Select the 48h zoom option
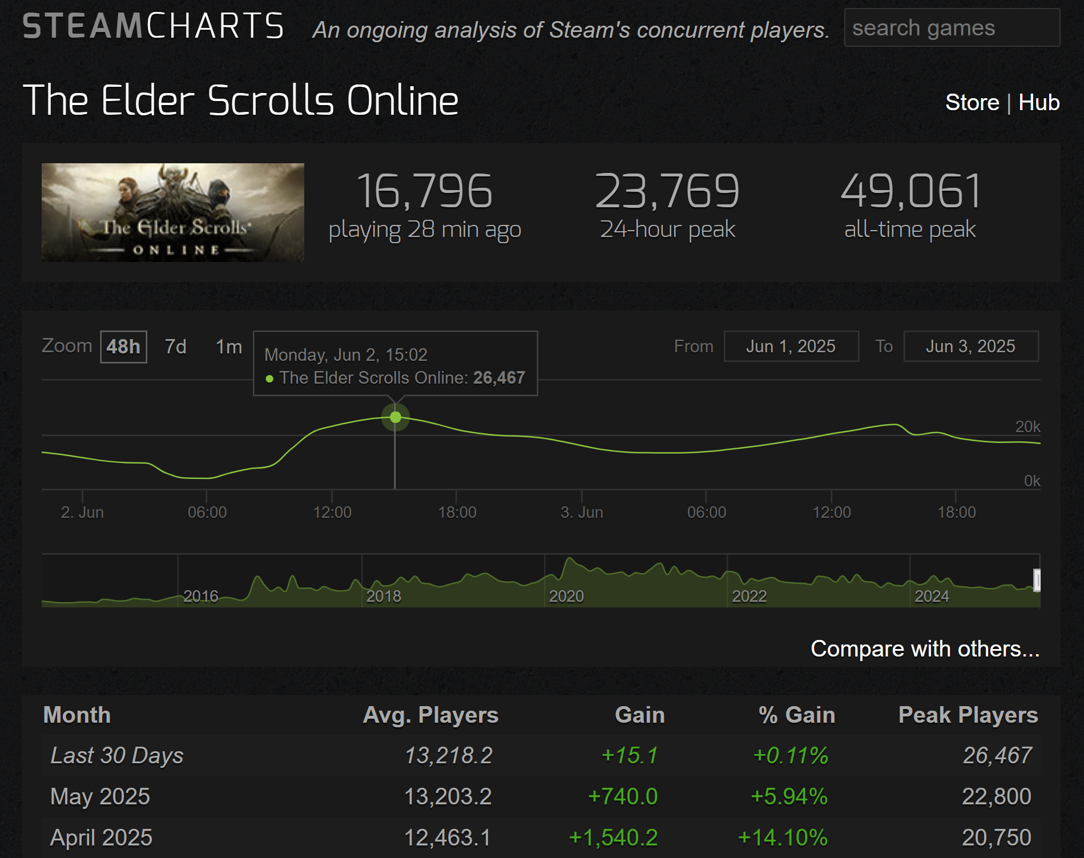The image size is (1084, 858). (123, 347)
